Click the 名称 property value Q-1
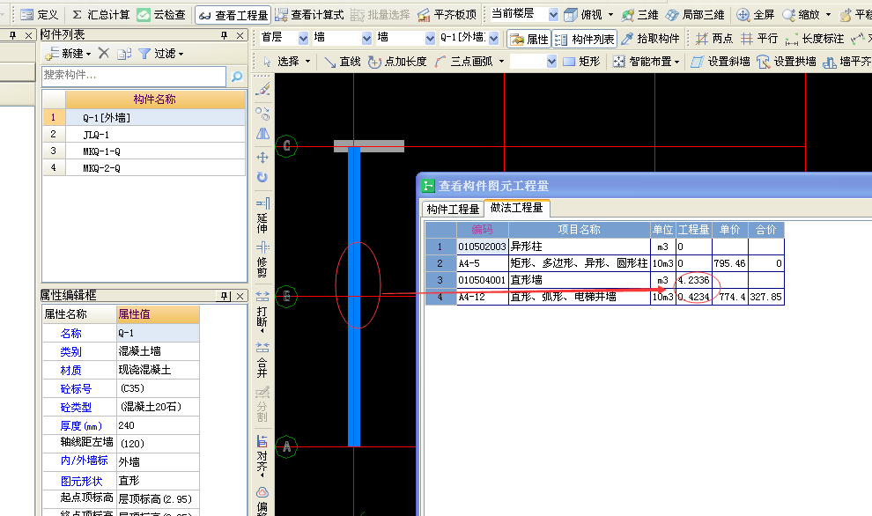 tap(158, 333)
